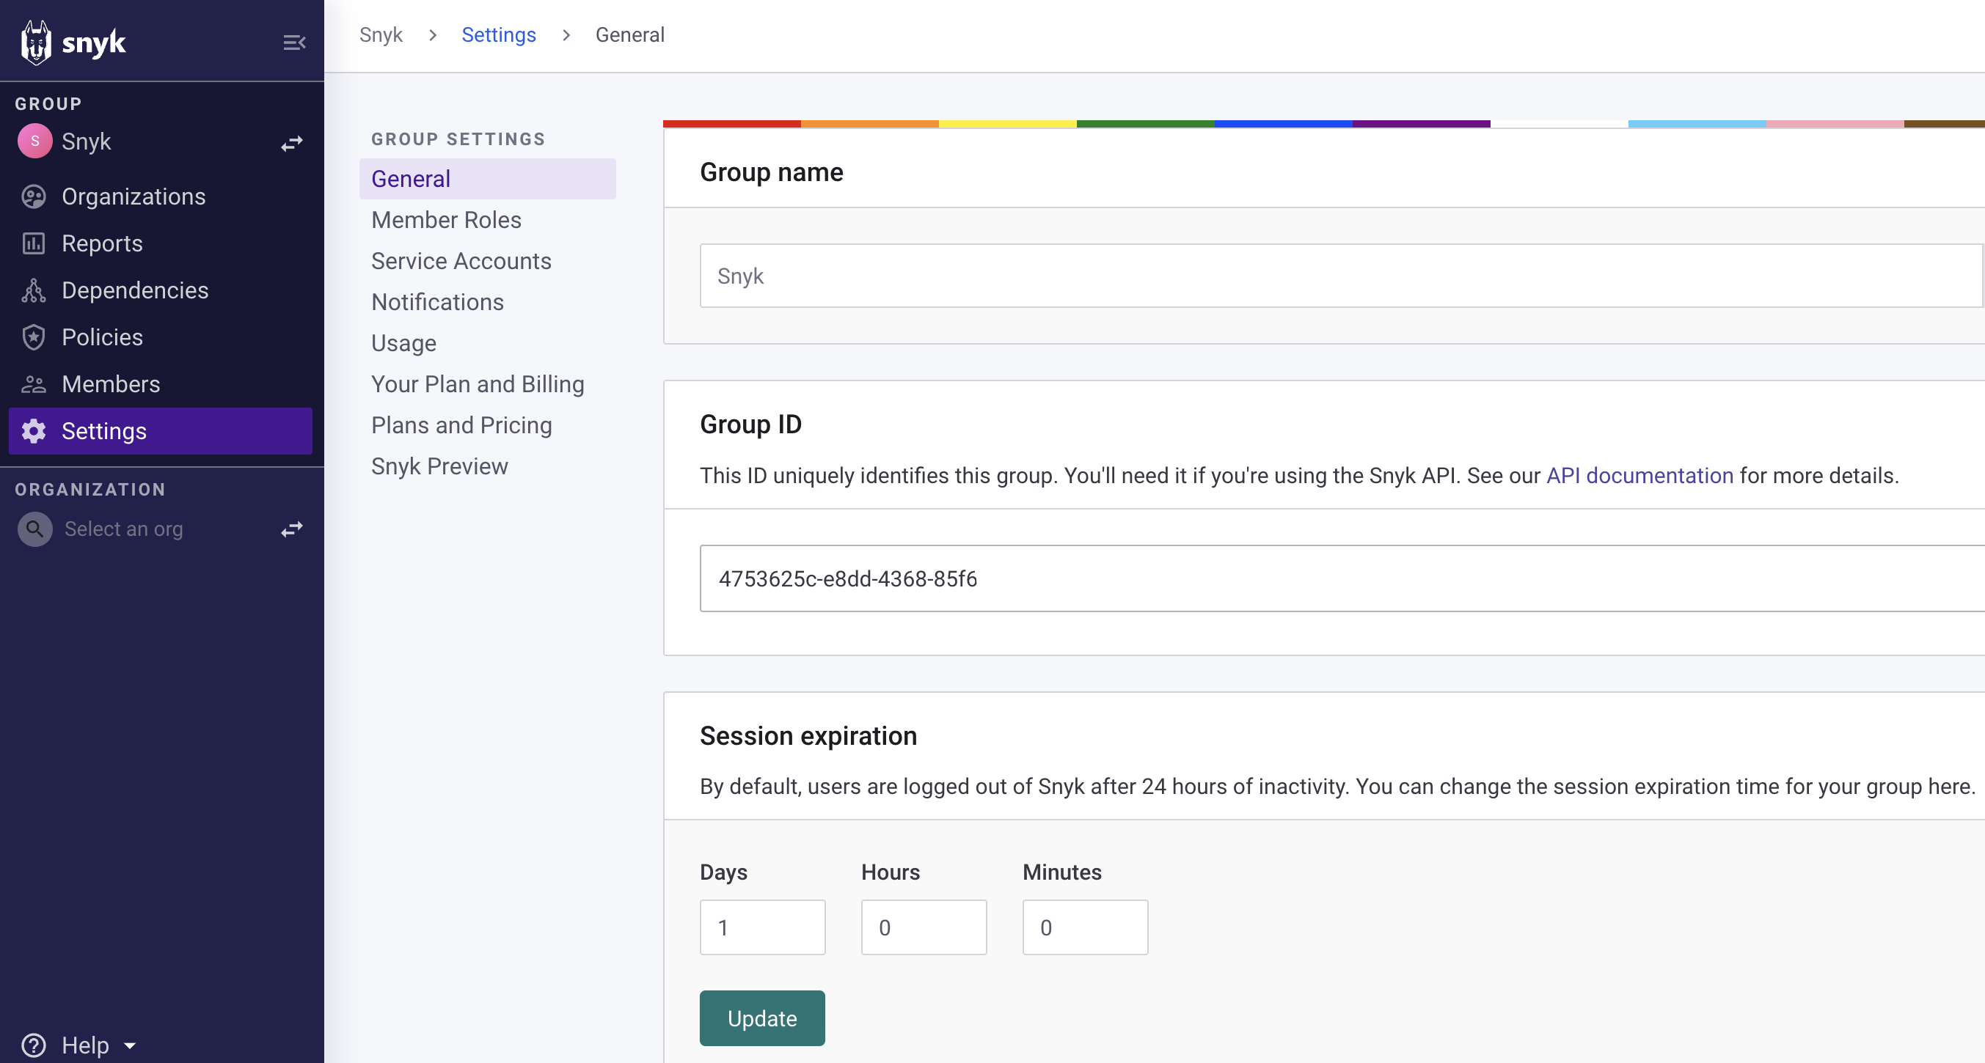This screenshot has height=1063, width=1985.
Task: Open Dependencies via its tree icon
Action: coord(34,290)
